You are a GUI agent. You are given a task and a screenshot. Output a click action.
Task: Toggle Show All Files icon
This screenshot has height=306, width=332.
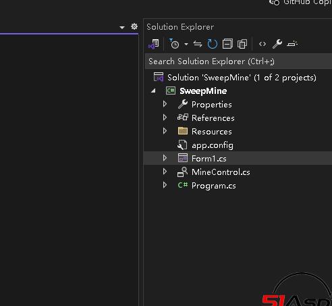click(x=242, y=44)
